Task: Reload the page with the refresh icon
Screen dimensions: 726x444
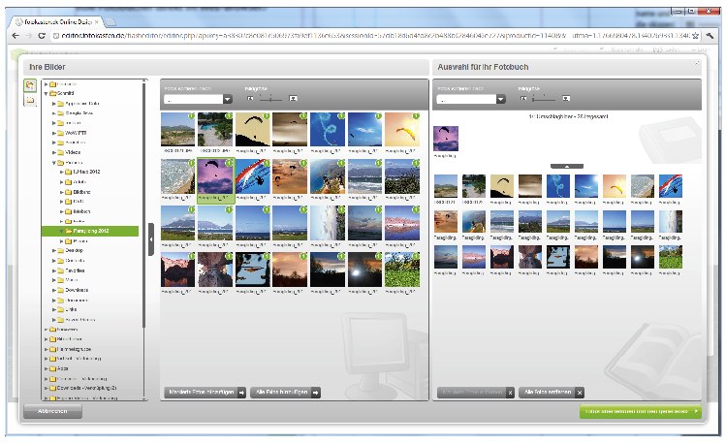Action: [42, 36]
